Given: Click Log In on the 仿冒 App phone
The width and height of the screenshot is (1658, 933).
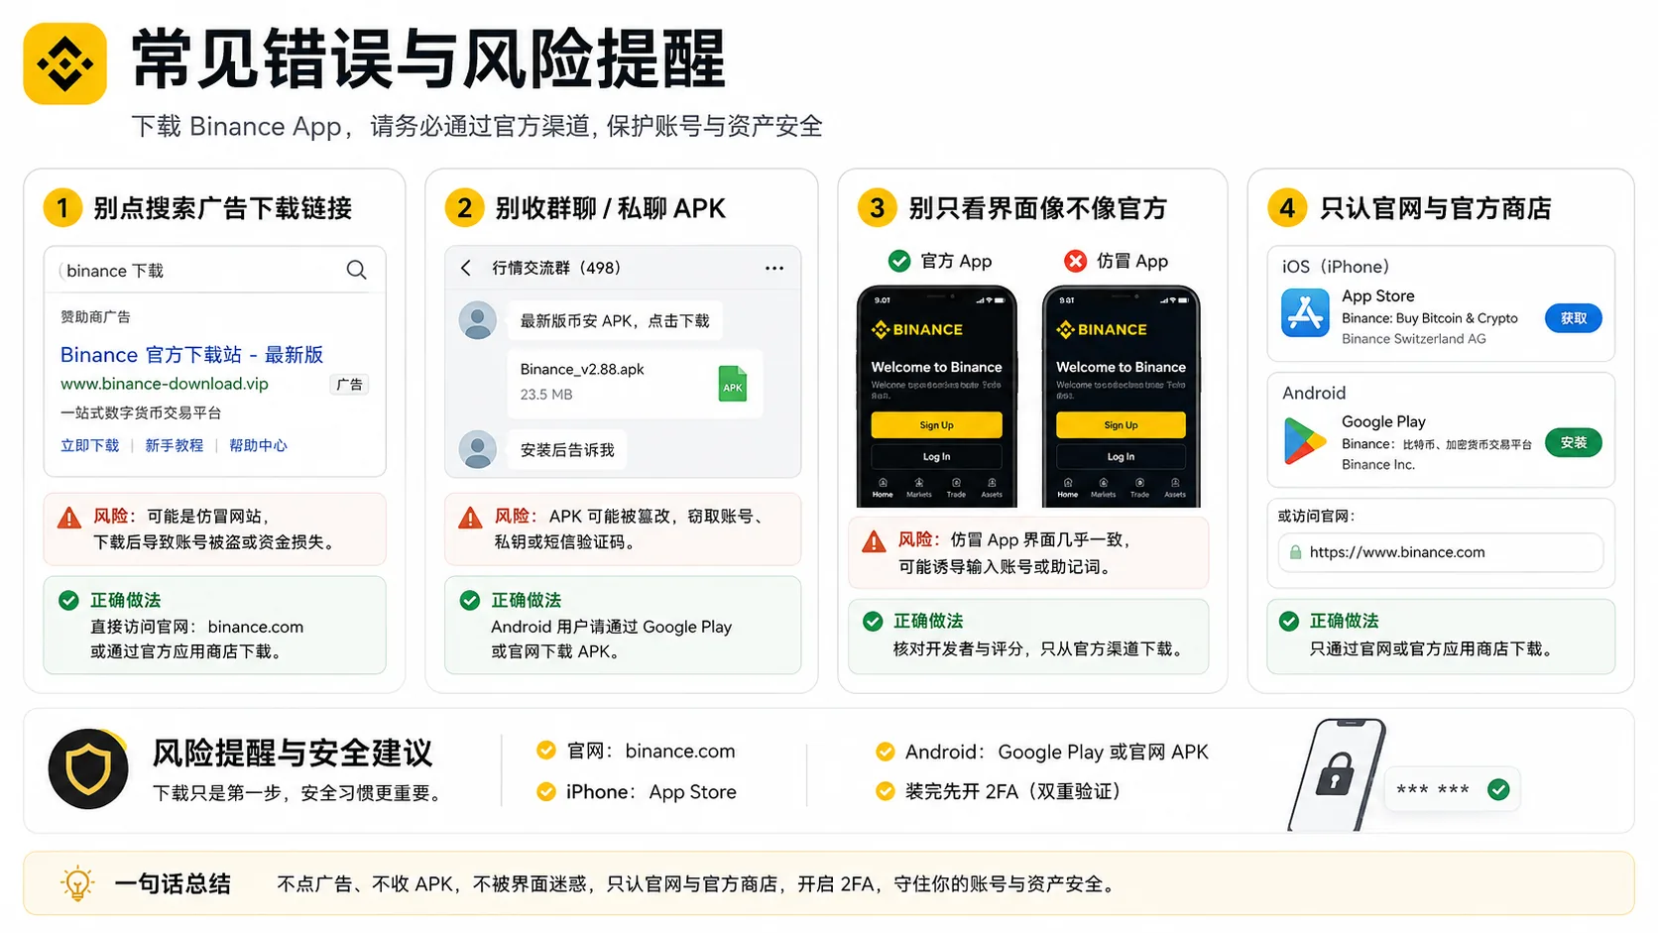Looking at the screenshot, I should point(1121,456).
